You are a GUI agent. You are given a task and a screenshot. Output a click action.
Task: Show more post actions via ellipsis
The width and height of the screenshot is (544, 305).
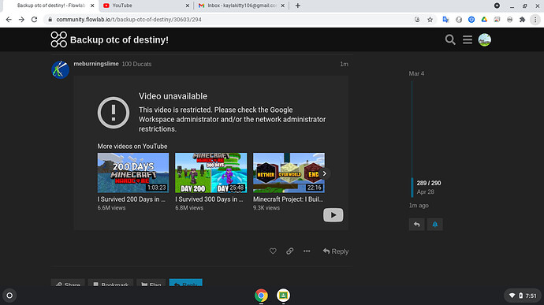pyautogui.click(x=307, y=251)
